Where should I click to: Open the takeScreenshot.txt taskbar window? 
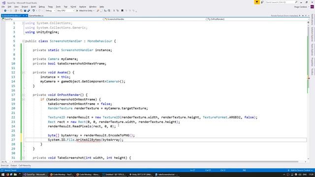coord(167,175)
